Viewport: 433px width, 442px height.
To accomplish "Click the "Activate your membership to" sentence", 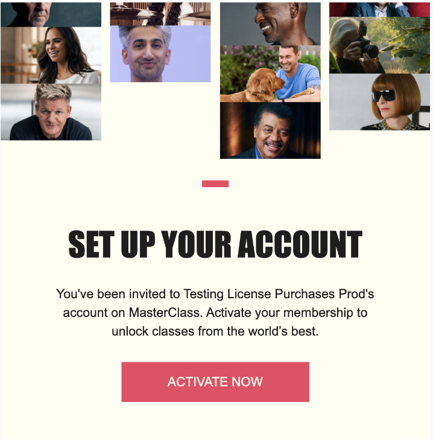I will (286, 313).
